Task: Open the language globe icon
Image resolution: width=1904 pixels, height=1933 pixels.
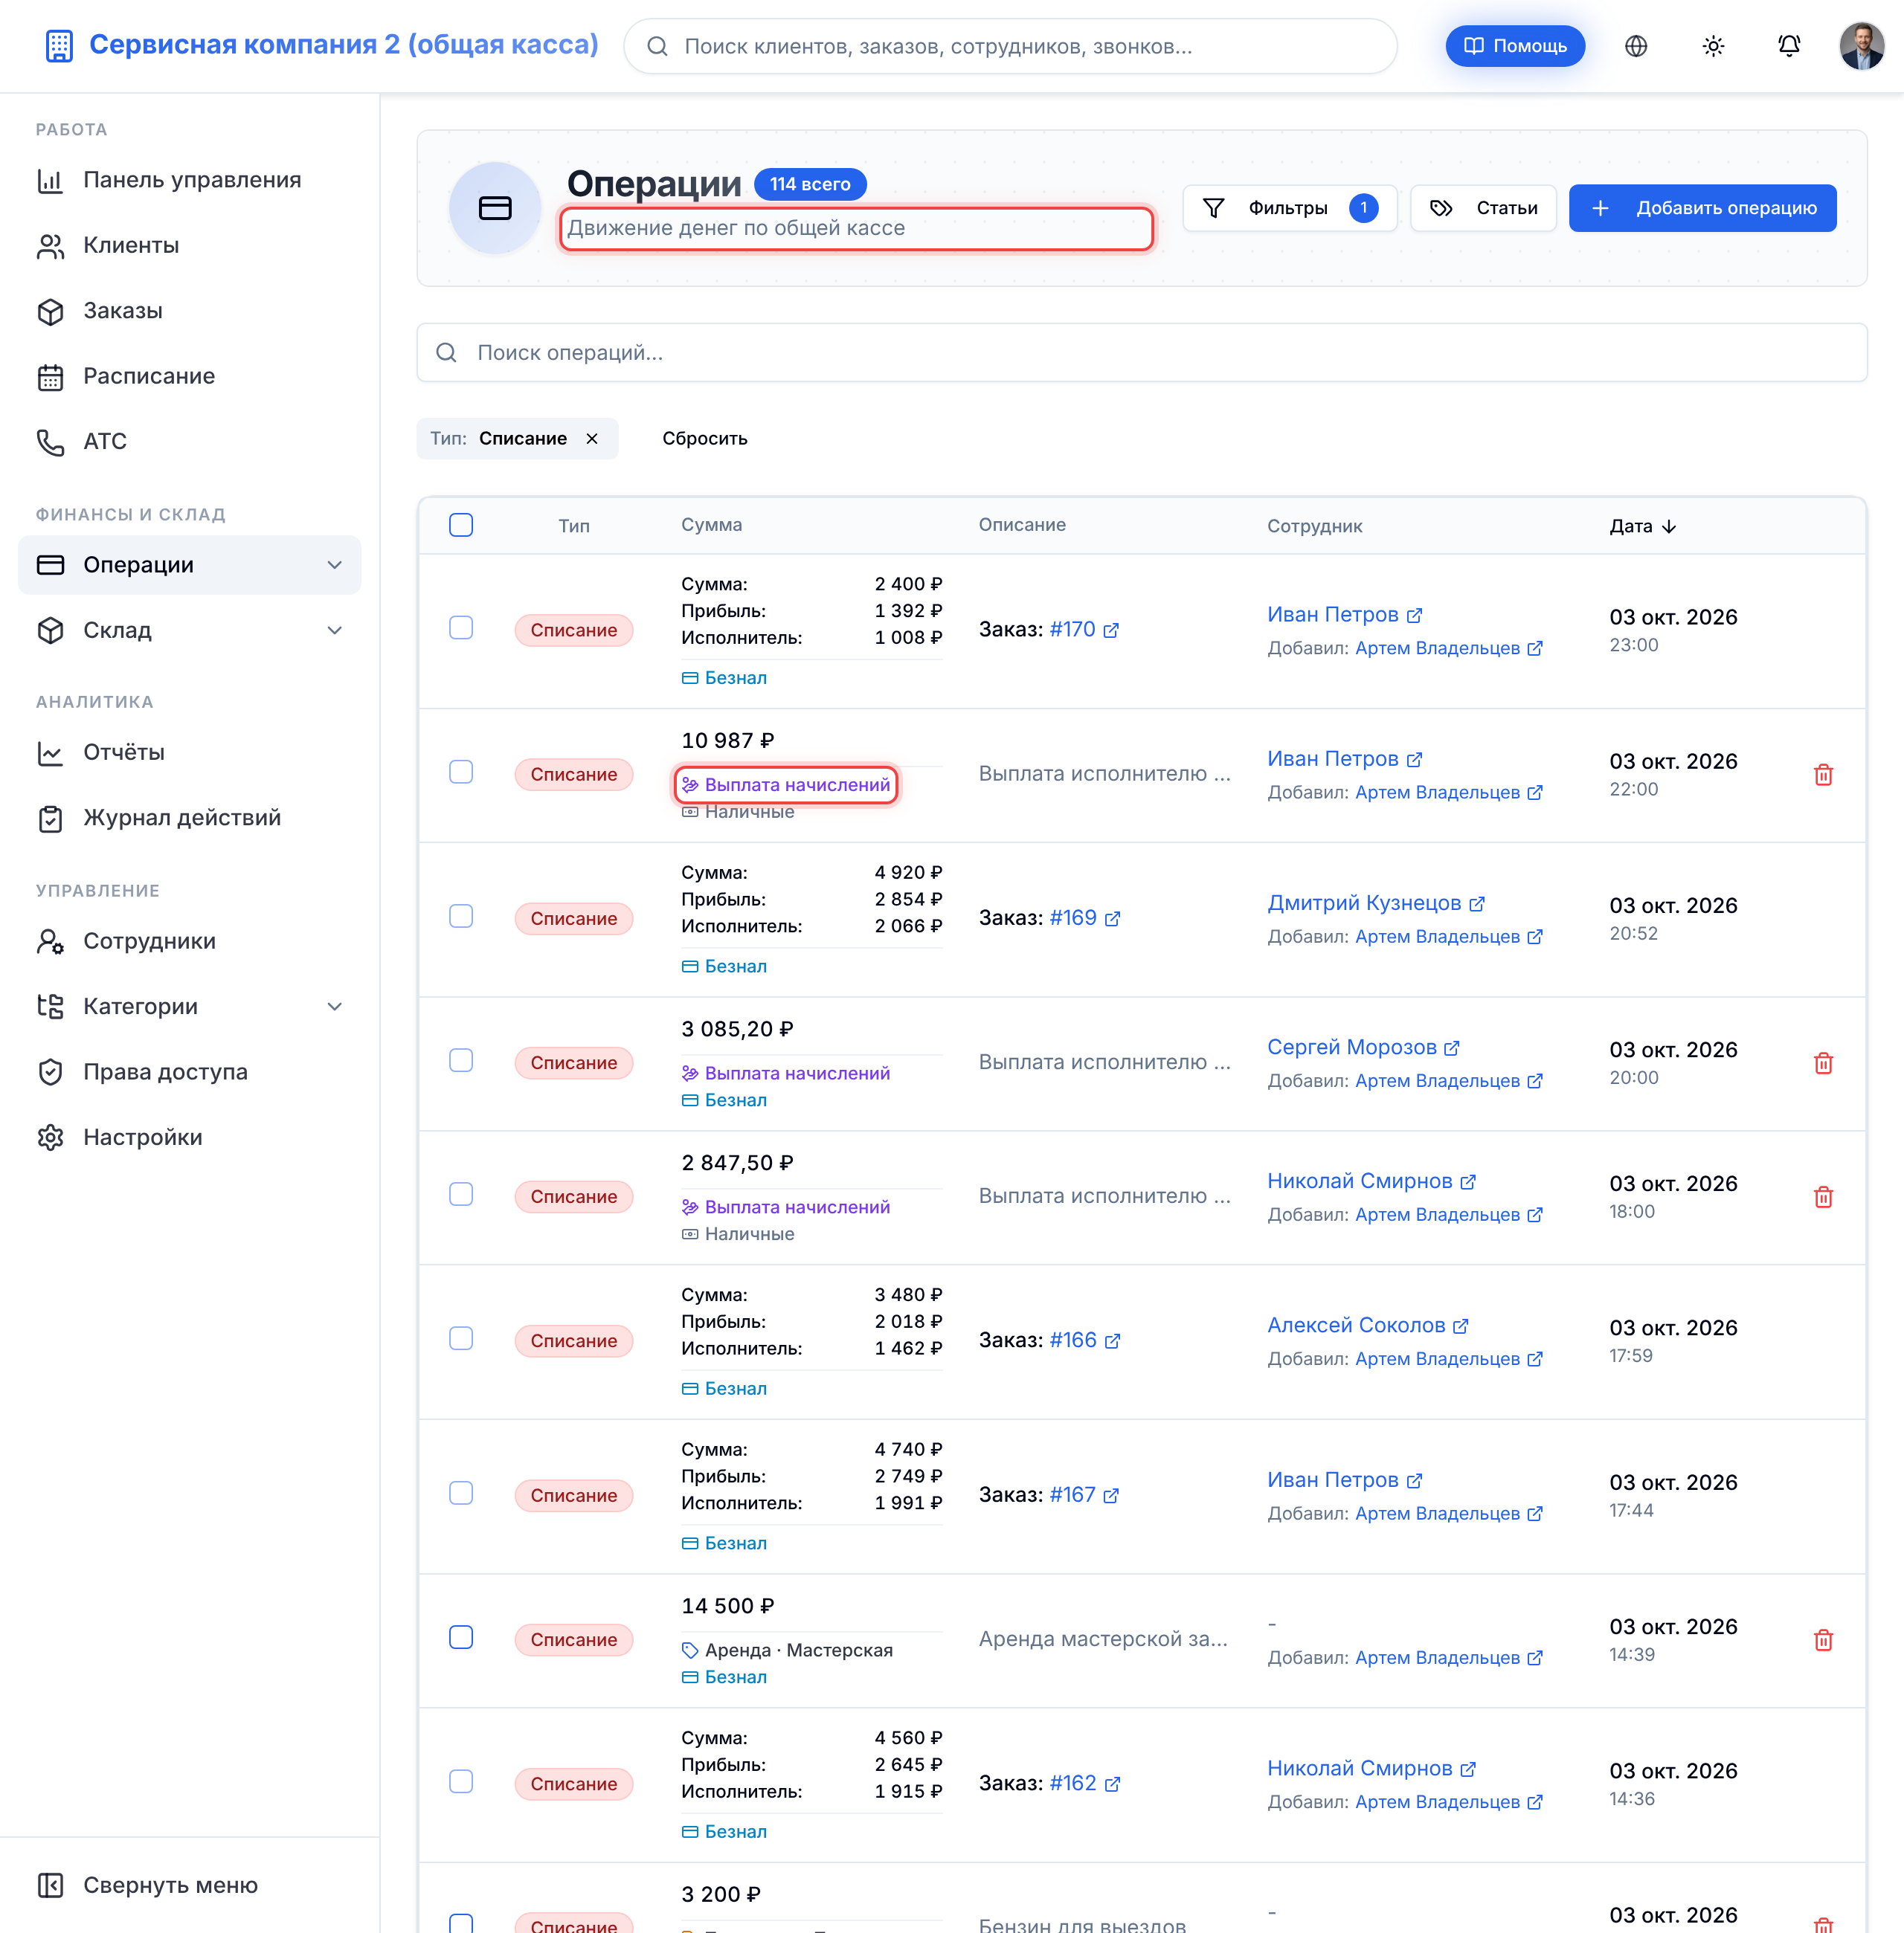Action: coord(1635,46)
